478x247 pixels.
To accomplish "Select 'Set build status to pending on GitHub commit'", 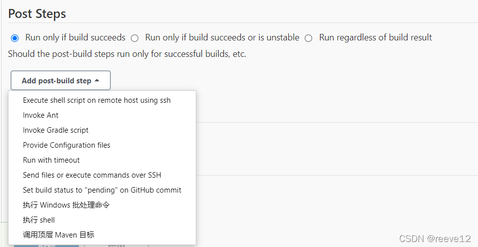I will pyautogui.click(x=102, y=190).
